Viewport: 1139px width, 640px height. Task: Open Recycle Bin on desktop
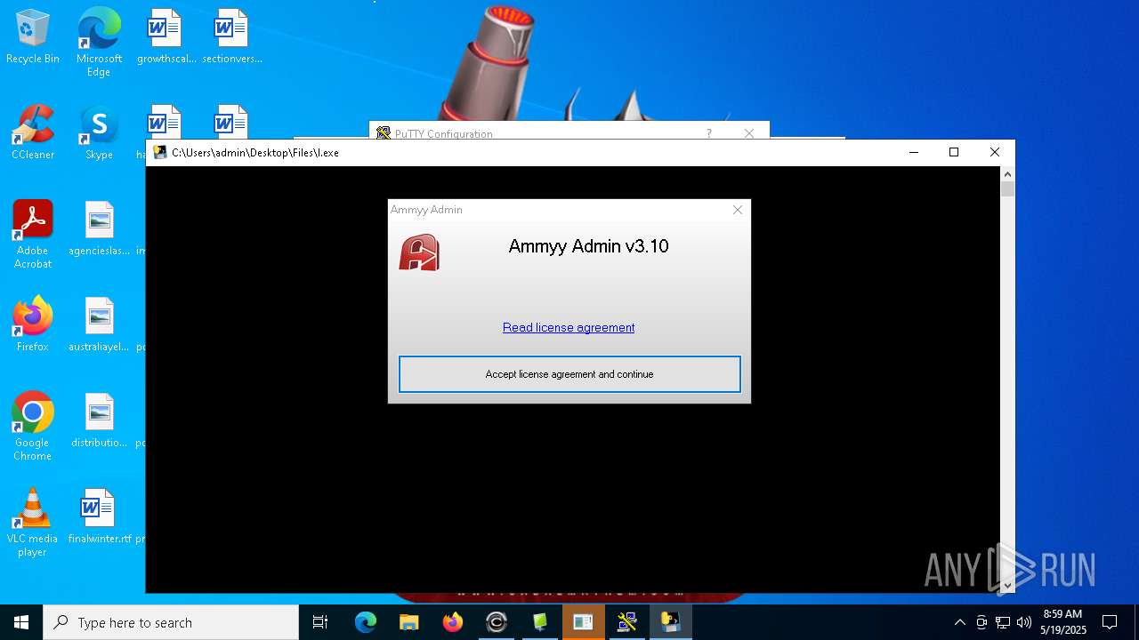[x=33, y=37]
